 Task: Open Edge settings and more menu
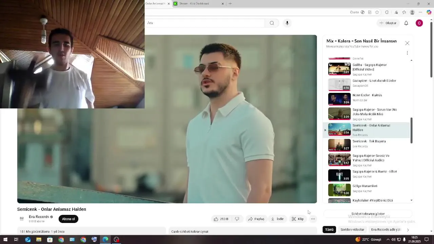click(420, 12)
